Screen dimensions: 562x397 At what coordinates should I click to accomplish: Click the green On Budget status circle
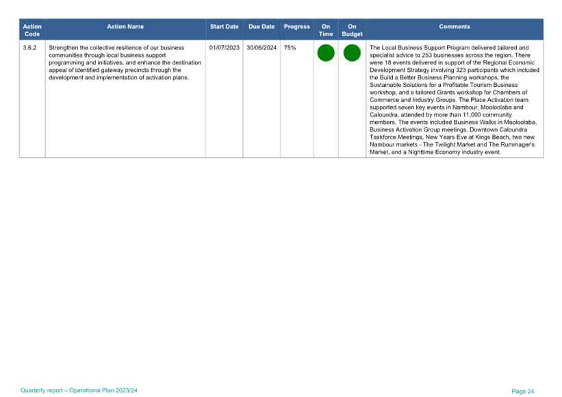pyautogui.click(x=352, y=53)
